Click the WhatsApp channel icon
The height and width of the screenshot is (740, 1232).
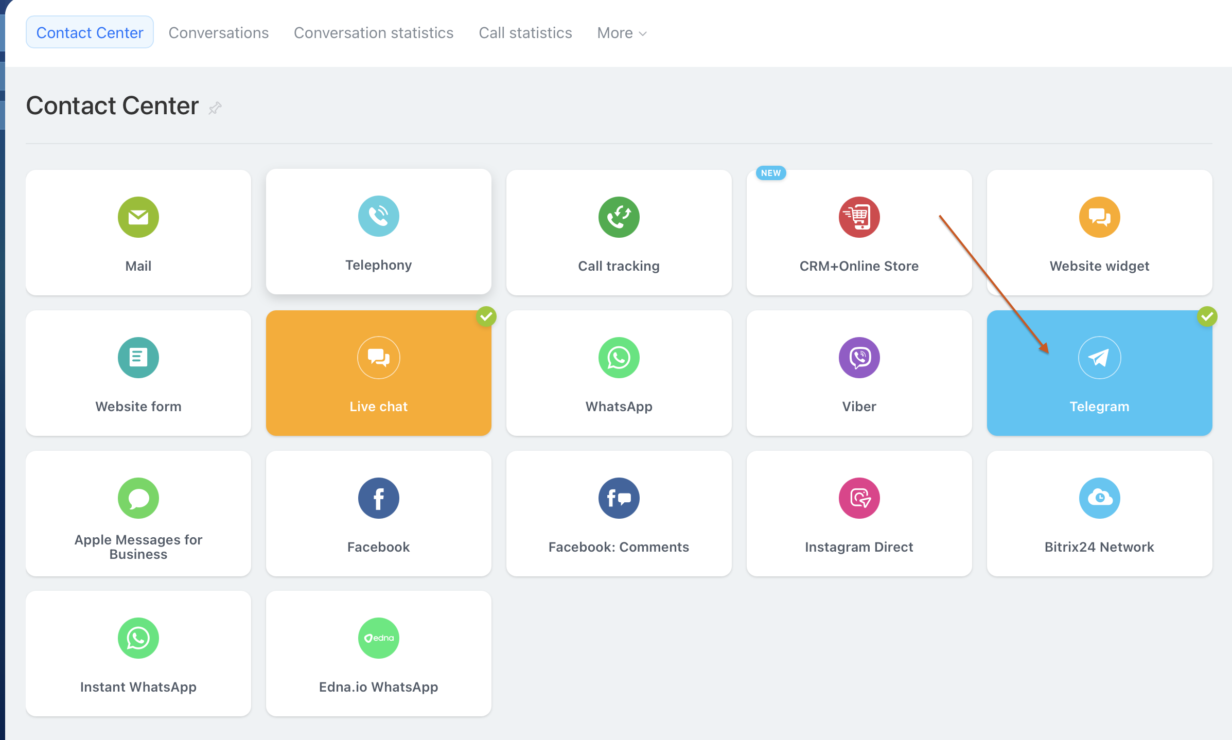click(619, 358)
